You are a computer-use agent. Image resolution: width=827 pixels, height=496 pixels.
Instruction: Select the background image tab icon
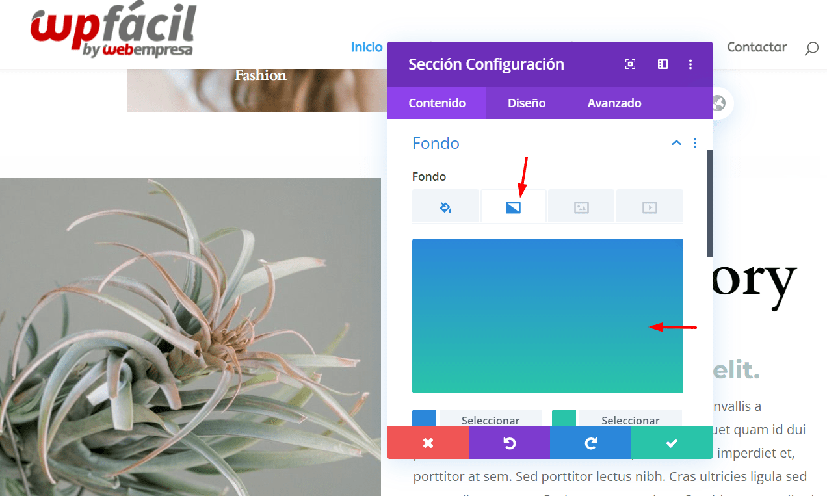point(581,207)
